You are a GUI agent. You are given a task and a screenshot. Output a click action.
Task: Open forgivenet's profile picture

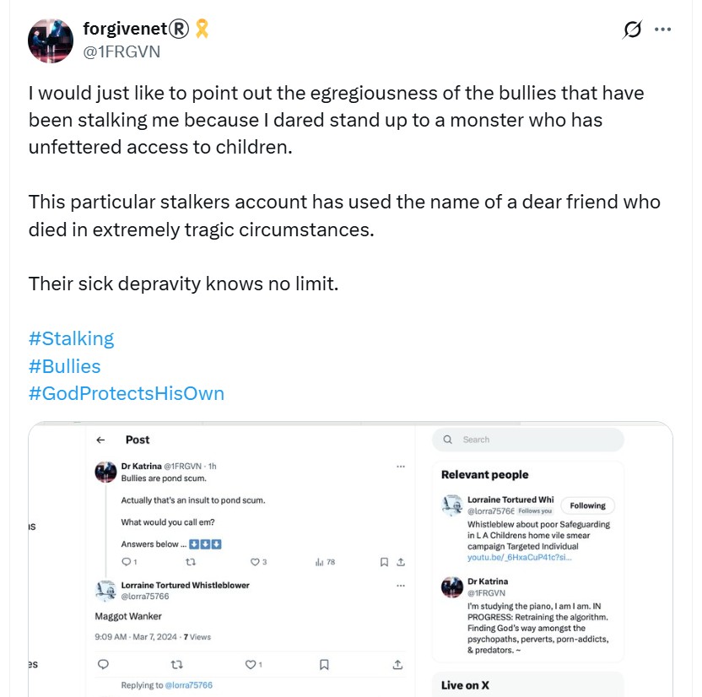click(51, 41)
